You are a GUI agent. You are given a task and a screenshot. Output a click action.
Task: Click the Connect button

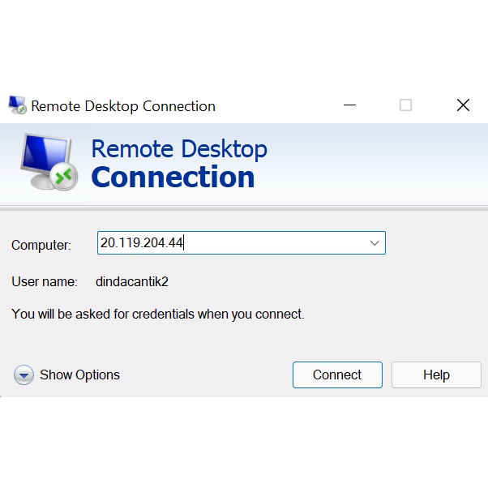click(x=337, y=375)
